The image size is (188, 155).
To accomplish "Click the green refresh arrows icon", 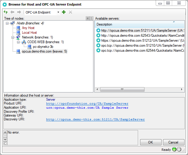I will click(6, 12).
